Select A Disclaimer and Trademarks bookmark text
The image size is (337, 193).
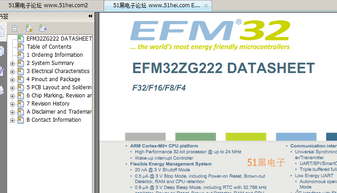point(59,112)
